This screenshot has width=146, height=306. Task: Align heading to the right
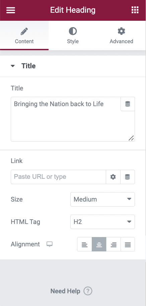point(114,244)
